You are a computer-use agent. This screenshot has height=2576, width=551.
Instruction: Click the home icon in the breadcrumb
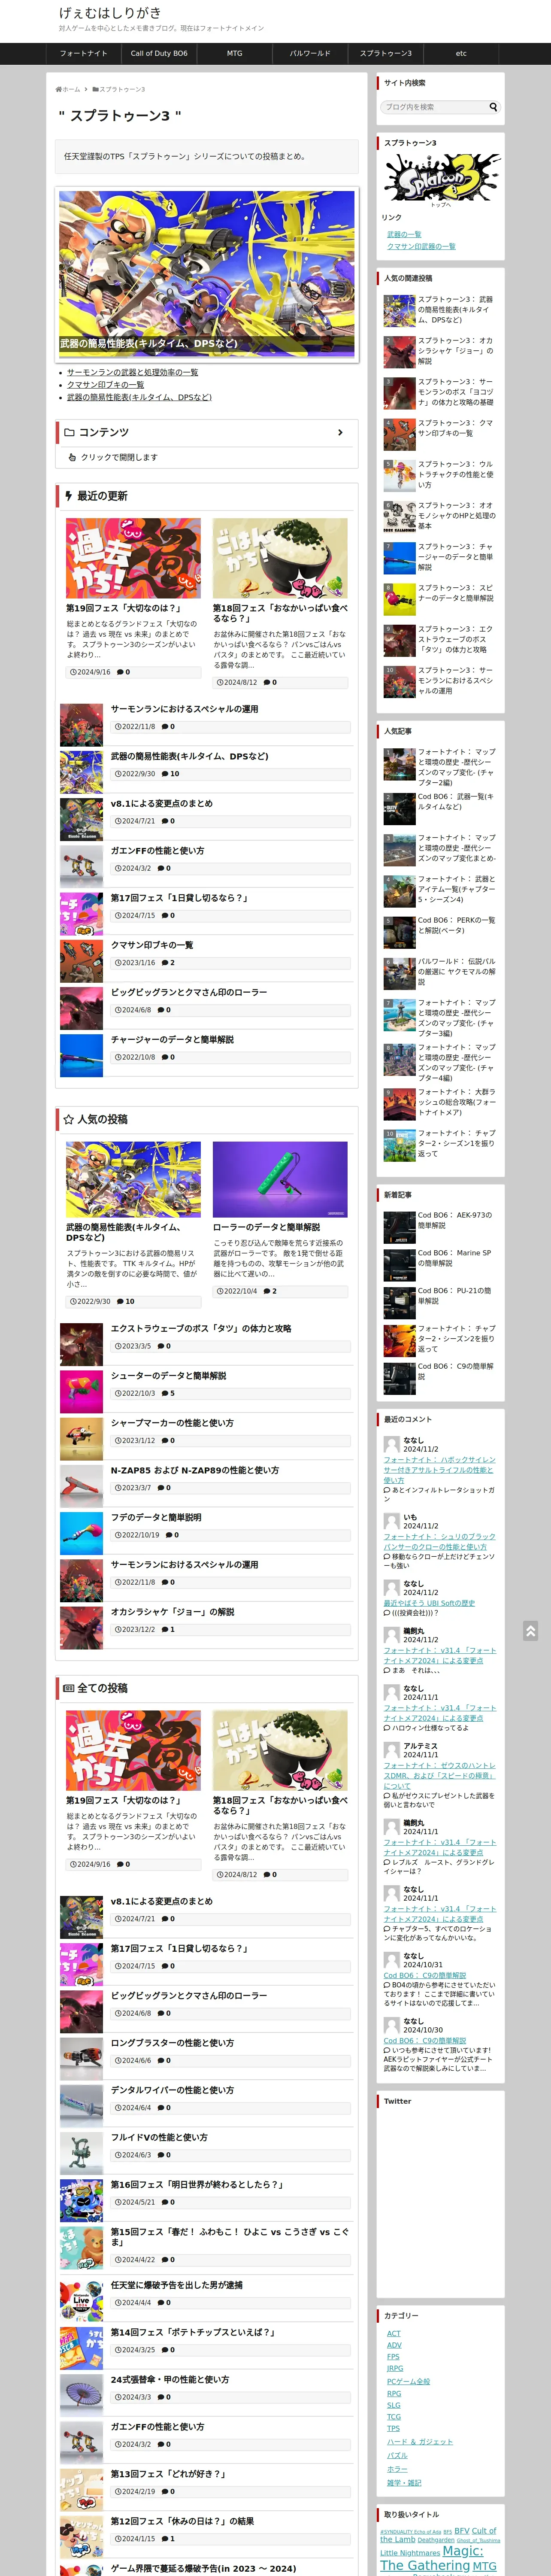59,89
